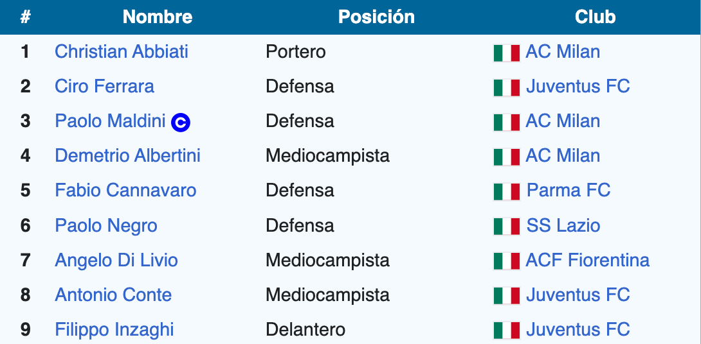This screenshot has width=701, height=344.
Task: Click the Italy flag beside SS Lazio
Action: 507,226
